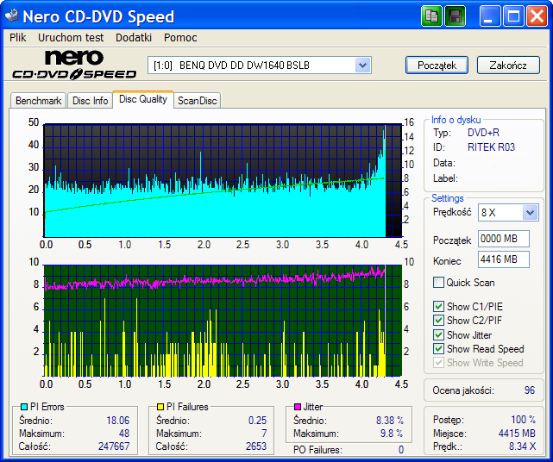Click the Jitter Średnio value 8.38 %

click(x=390, y=420)
